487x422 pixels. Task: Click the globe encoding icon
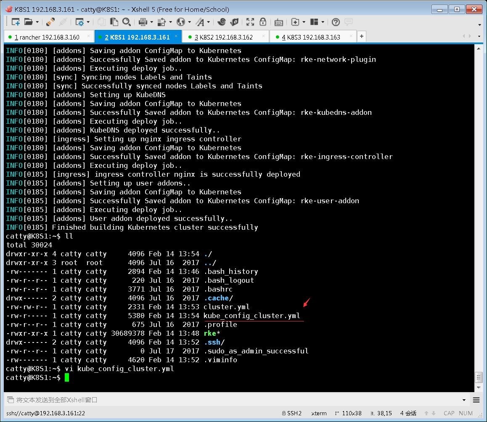click(180, 22)
